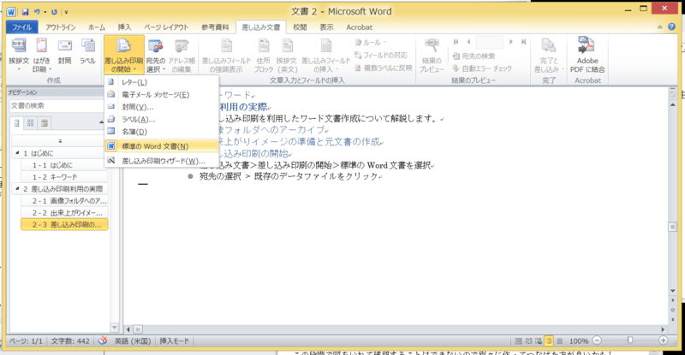Click 差し込みフィールドの強調表示 button

tap(226, 56)
